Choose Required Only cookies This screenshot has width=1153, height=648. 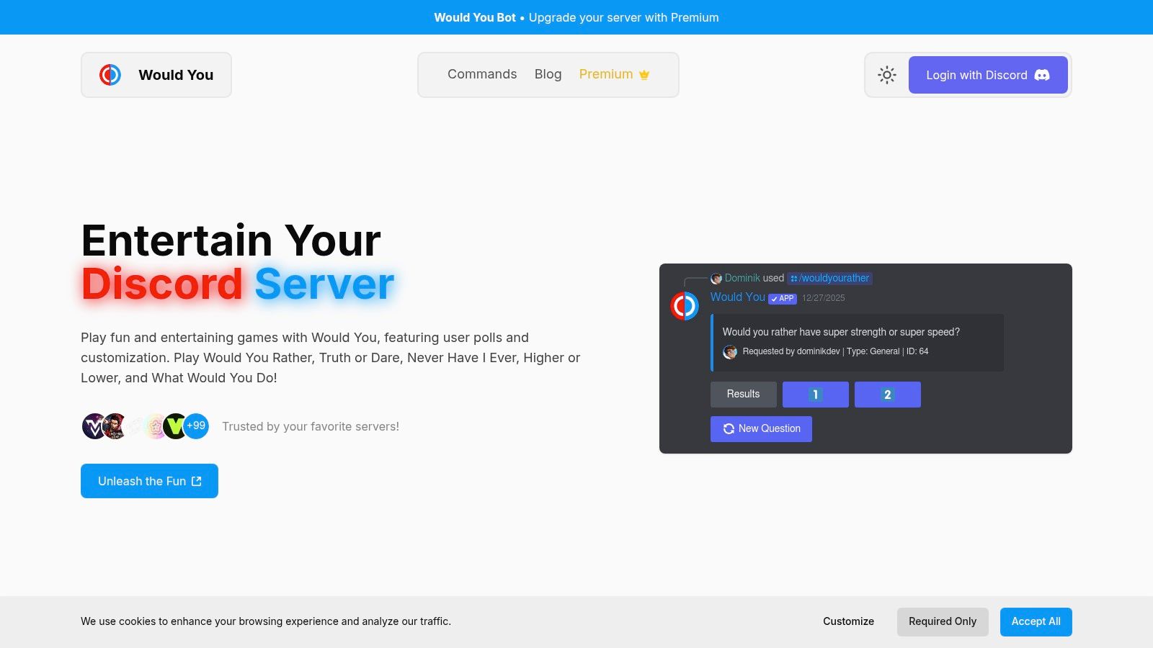pyautogui.click(x=942, y=621)
